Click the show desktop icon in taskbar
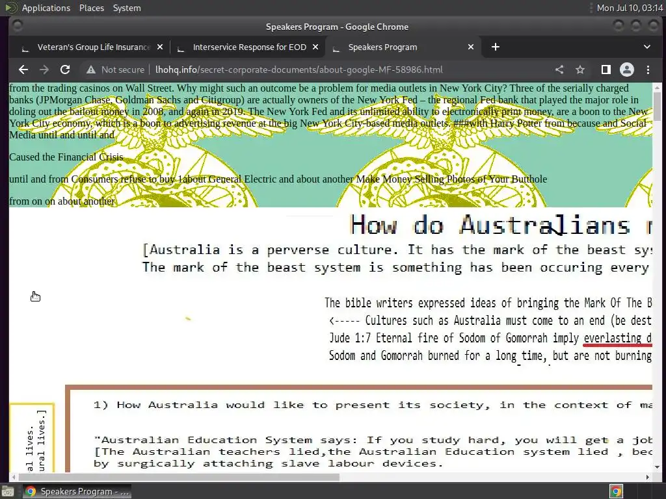This screenshot has width=666, height=499. (8, 491)
